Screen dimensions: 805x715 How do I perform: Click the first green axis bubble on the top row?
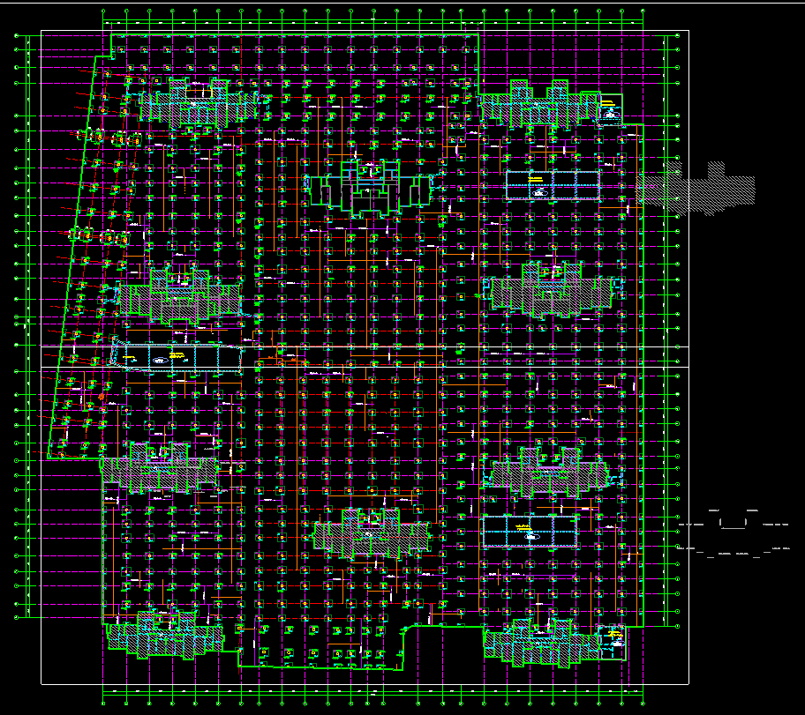click(x=103, y=11)
